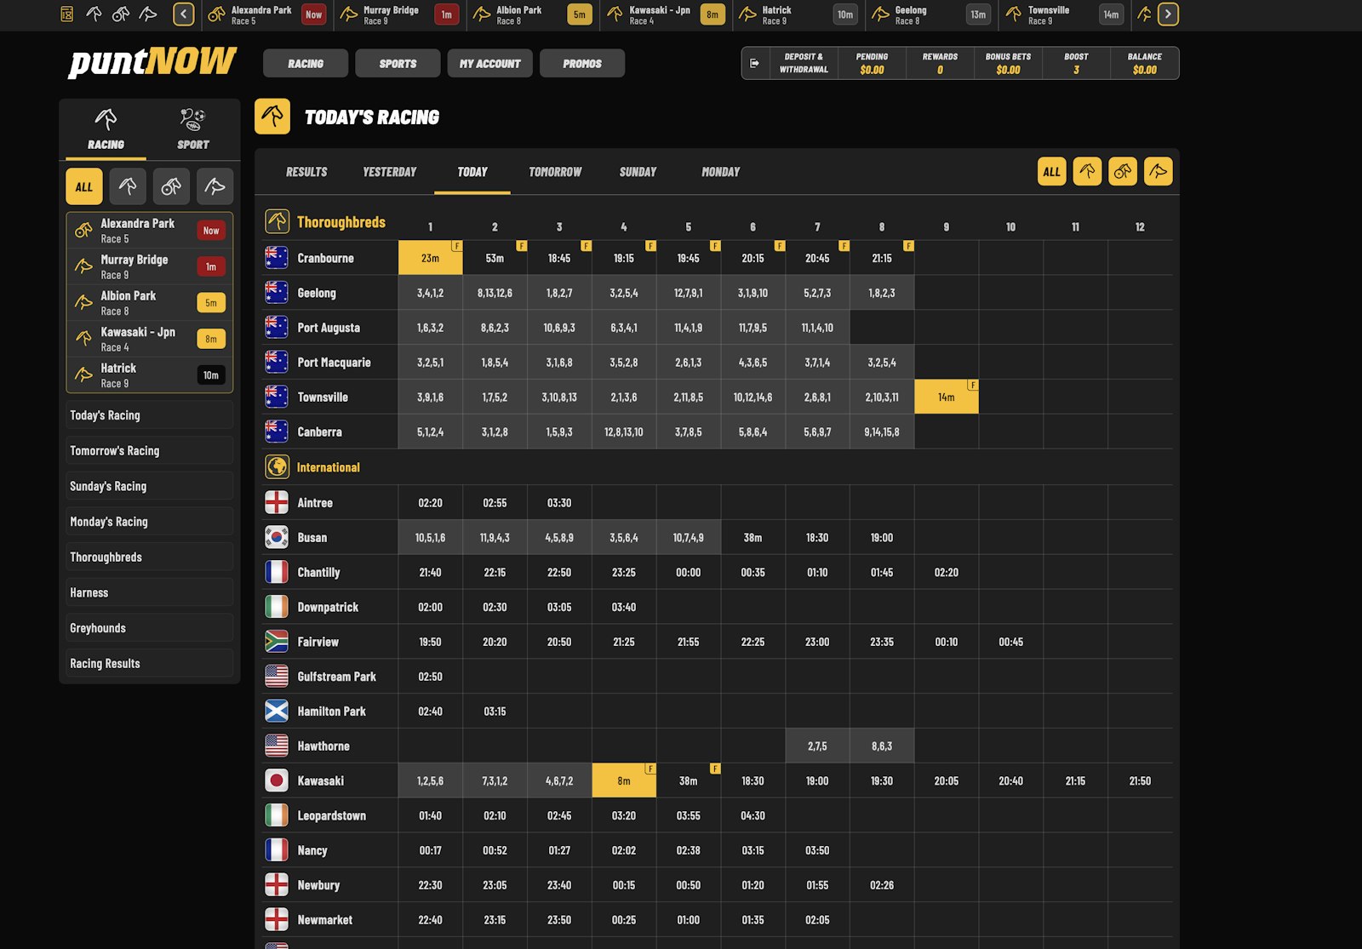Select the harness filter icon in top bar
The image size is (1362, 949).
(121, 14)
